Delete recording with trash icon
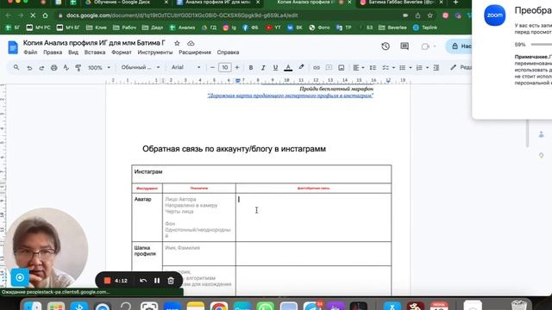The width and height of the screenshot is (552, 310). coord(171,281)
